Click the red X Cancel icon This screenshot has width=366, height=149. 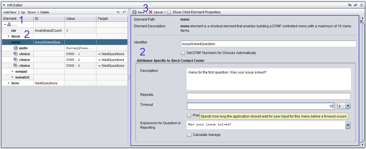[151, 12]
